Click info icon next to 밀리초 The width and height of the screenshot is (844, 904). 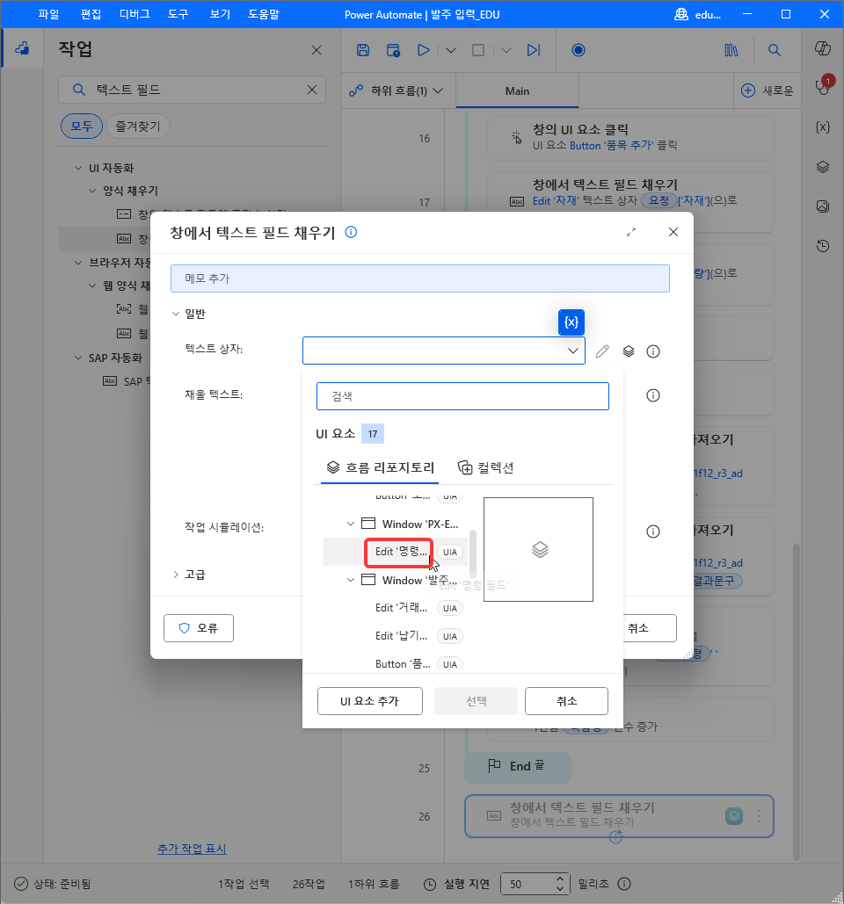[x=624, y=884]
